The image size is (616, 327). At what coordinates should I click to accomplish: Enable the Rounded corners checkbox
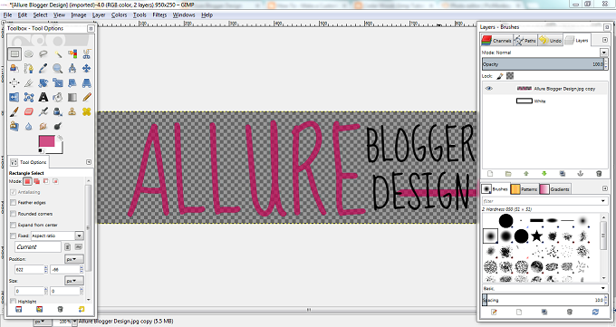click(x=13, y=214)
